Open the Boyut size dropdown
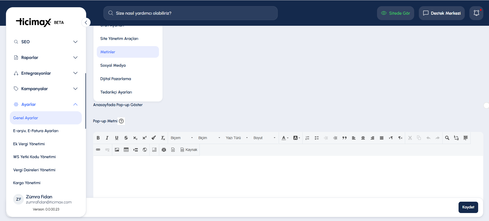This screenshot has width=489, height=221. [264, 138]
